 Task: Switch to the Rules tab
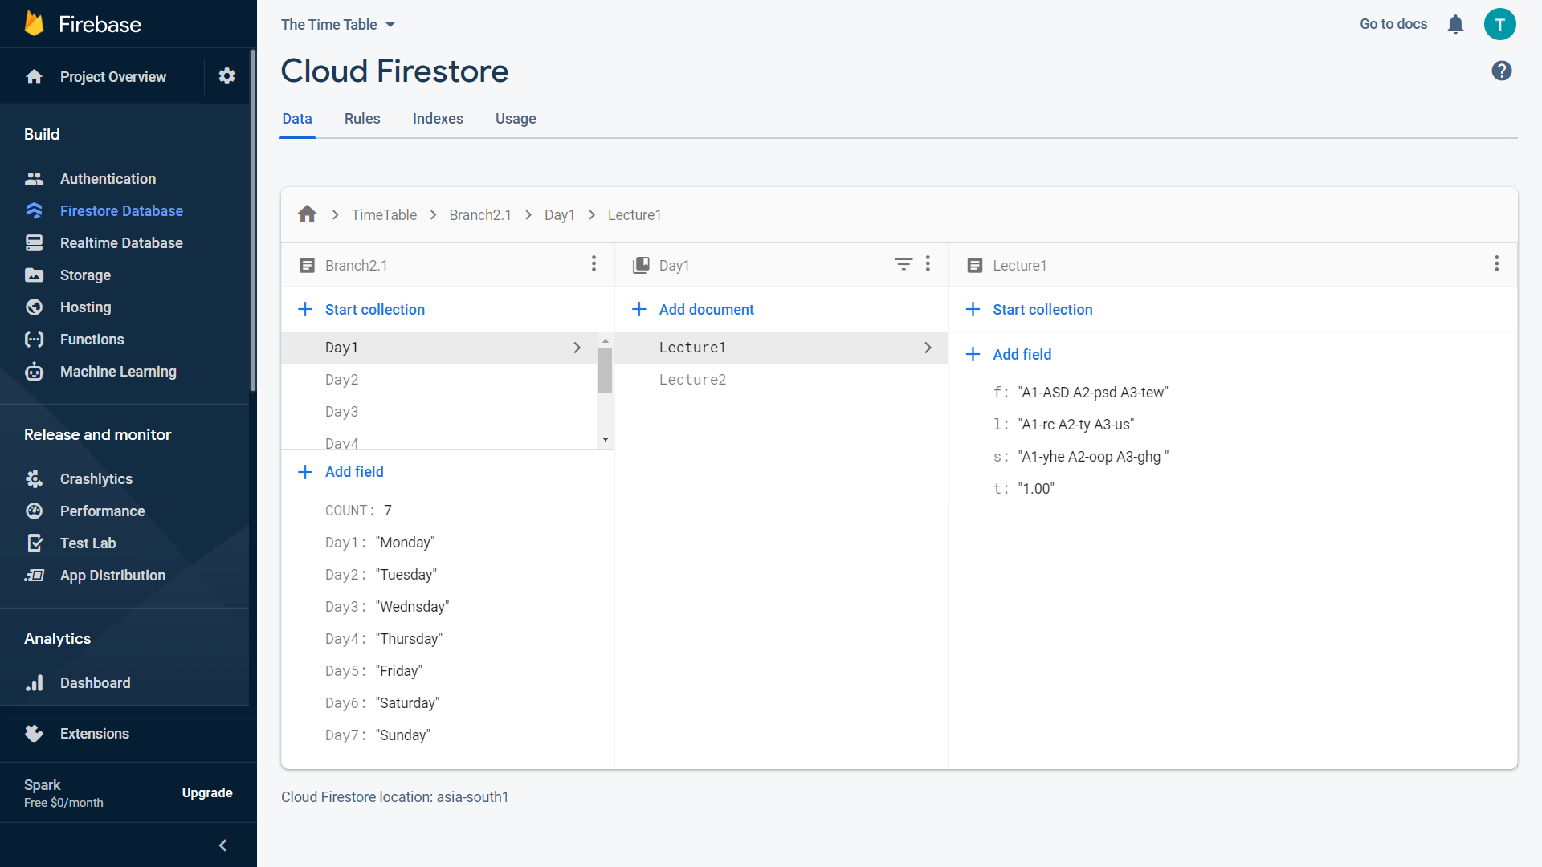pyautogui.click(x=362, y=119)
